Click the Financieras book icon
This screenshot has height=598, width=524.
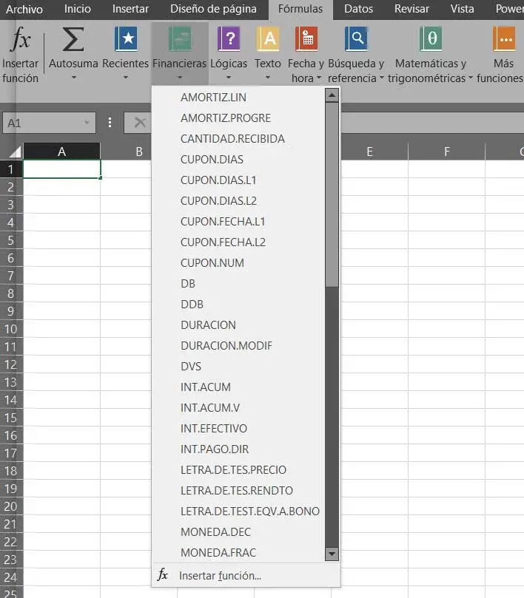coord(180,39)
